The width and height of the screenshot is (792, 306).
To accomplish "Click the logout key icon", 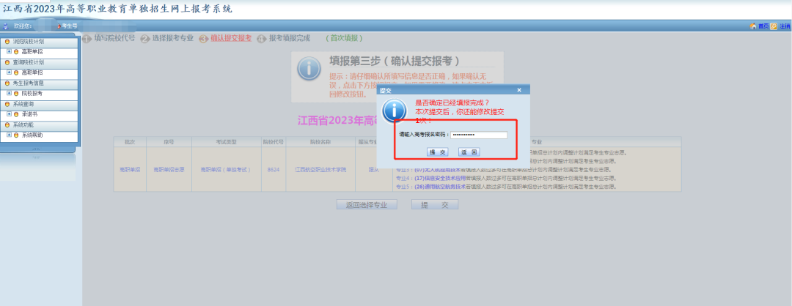I will tap(774, 26).
